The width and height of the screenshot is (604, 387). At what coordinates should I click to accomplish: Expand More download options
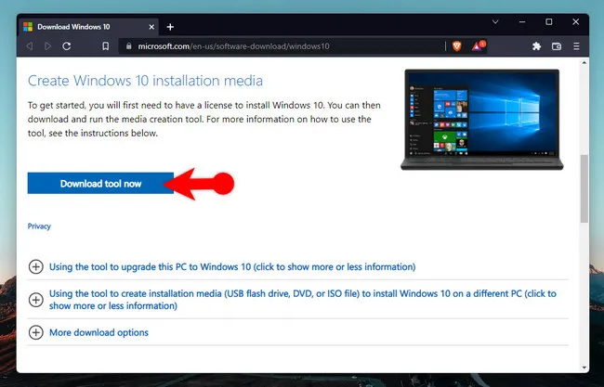coord(88,332)
